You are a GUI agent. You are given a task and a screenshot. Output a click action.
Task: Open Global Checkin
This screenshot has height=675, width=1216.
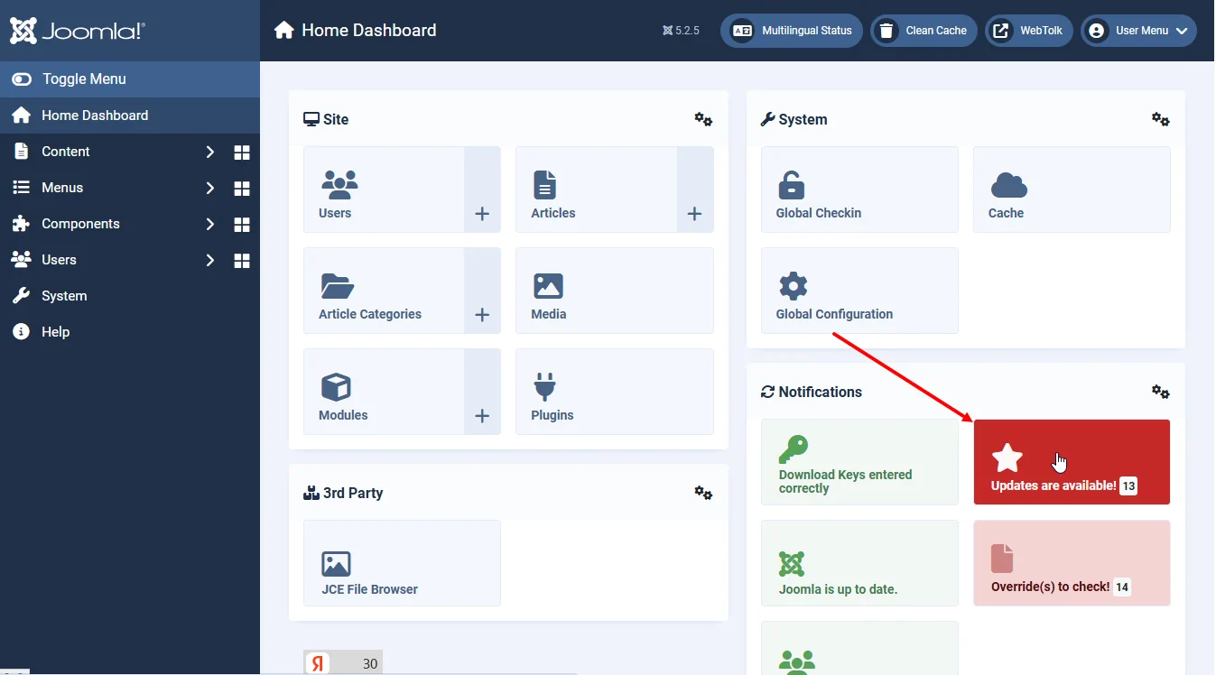859,190
